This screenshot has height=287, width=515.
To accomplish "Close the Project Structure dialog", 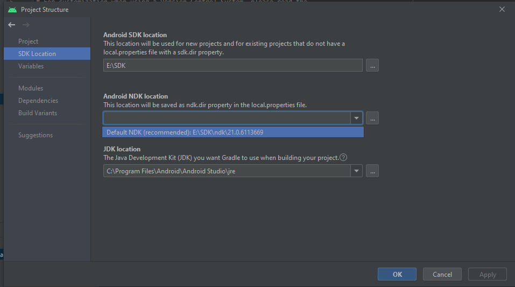I will pyautogui.click(x=502, y=9).
